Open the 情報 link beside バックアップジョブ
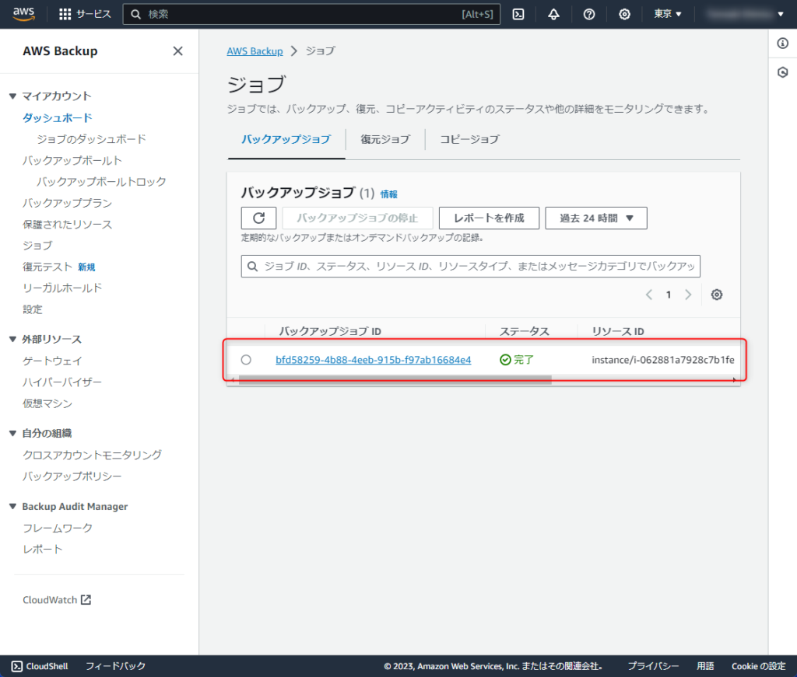Image resolution: width=797 pixels, height=677 pixels. 389,194
